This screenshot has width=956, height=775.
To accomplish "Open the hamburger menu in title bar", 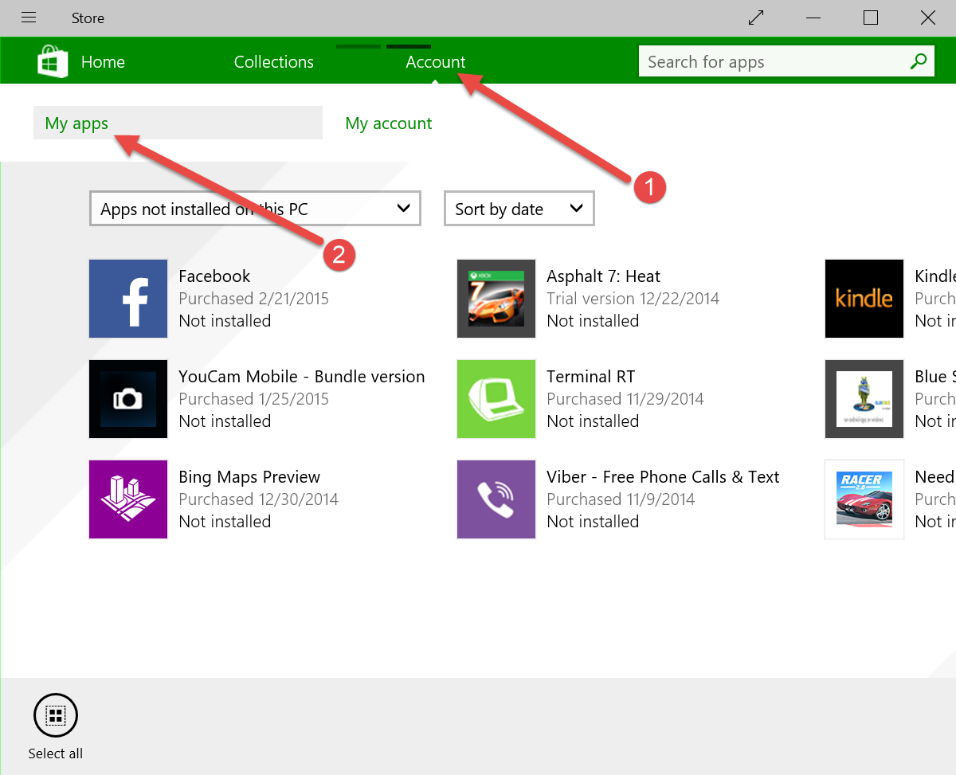I will [29, 18].
